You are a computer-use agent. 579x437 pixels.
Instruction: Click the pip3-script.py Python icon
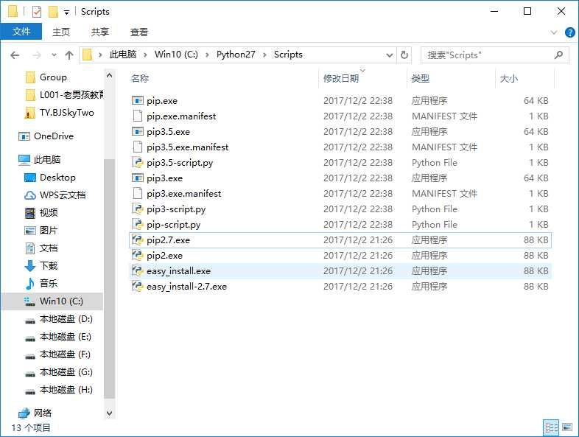click(x=137, y=209)
